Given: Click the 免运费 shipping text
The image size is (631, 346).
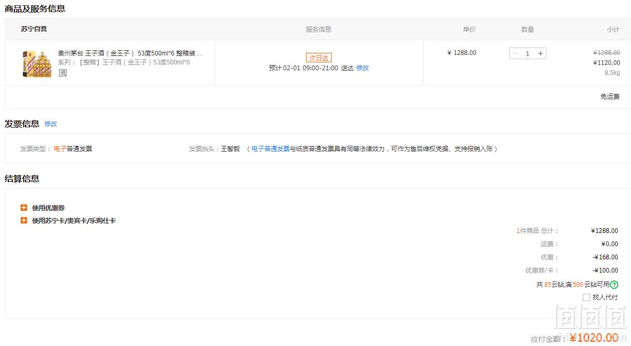Looking at the screenshot, I should [610, 97].
